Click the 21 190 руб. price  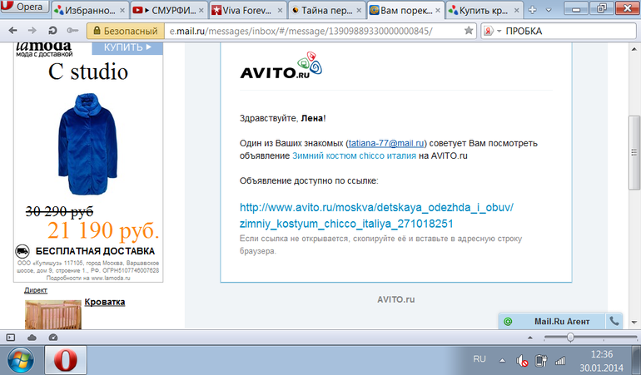point(103,230)
